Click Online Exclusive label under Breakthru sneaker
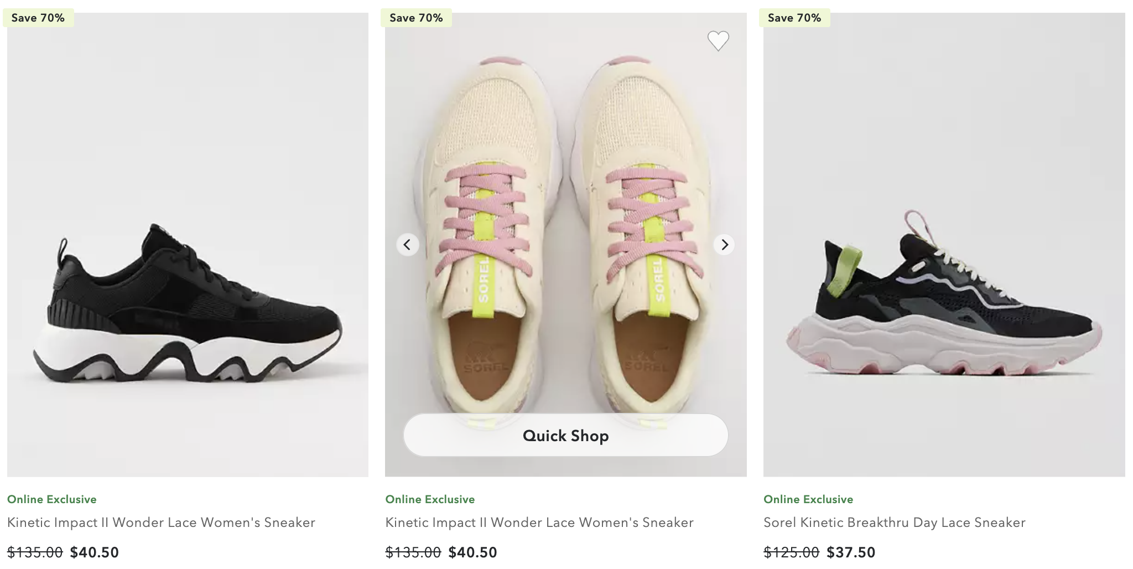The height and width of the screenshot is (569, 1133). (x=808, y=499)
